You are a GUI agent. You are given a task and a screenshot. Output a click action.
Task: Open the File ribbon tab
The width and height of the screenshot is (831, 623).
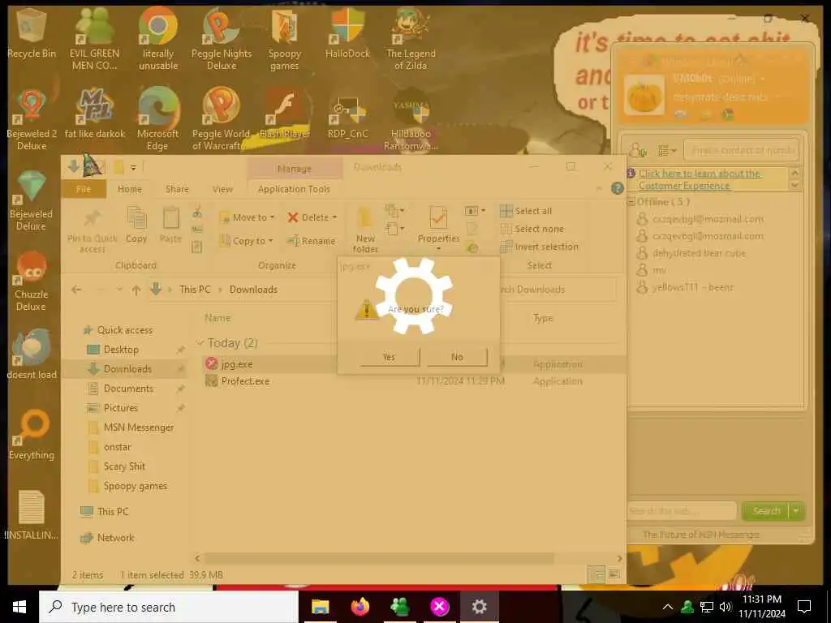pyautogui.click(x=84, y=189)
